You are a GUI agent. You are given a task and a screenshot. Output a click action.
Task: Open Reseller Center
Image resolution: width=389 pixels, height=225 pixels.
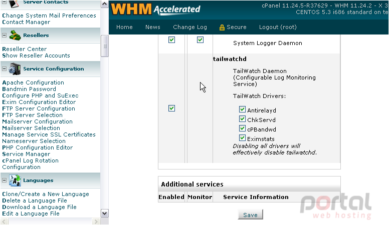click(24, 49)
